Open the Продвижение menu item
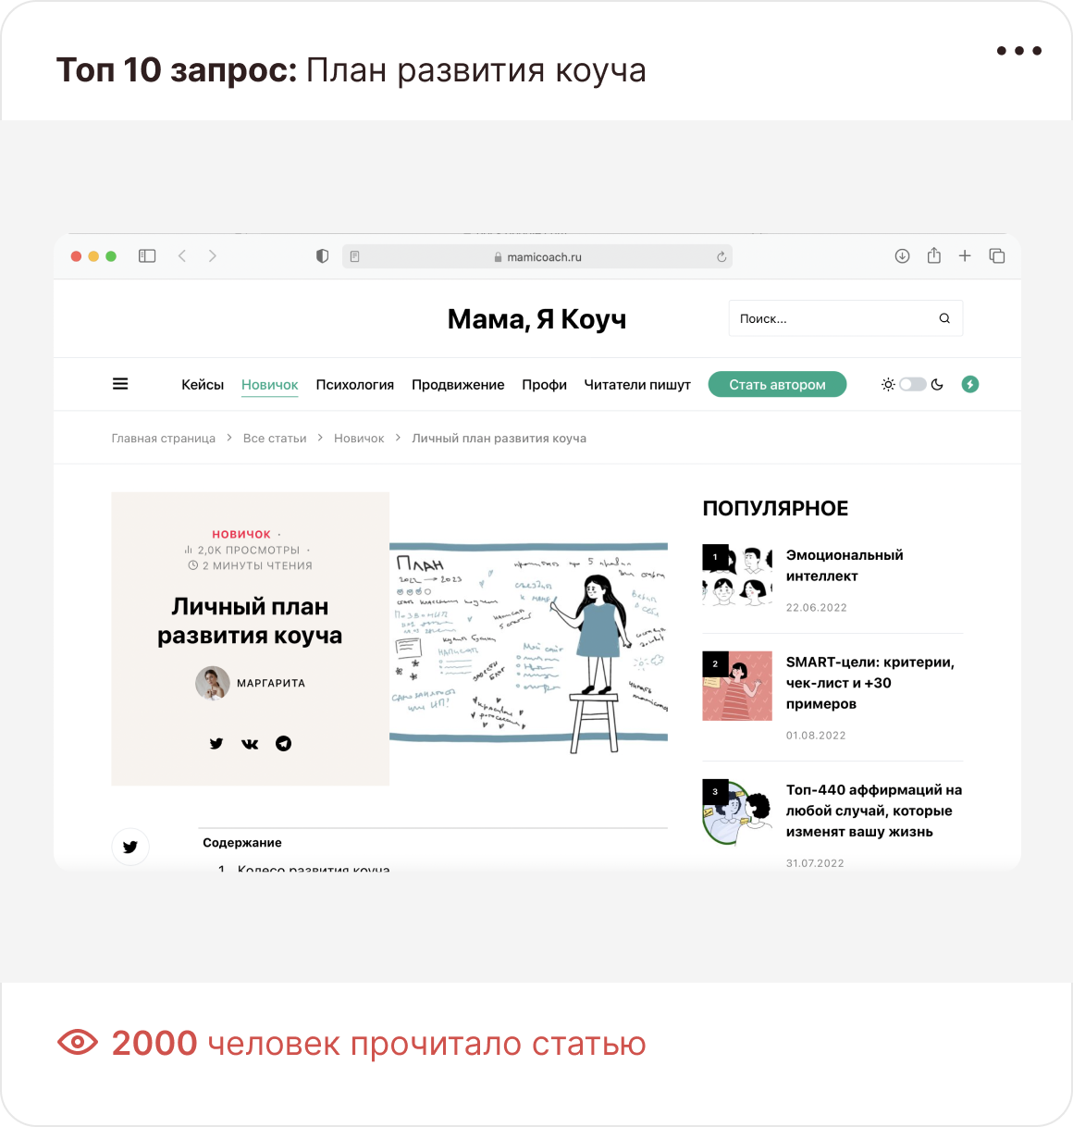This screenshot has width=1073, height=1127. (x=458, y=385)
